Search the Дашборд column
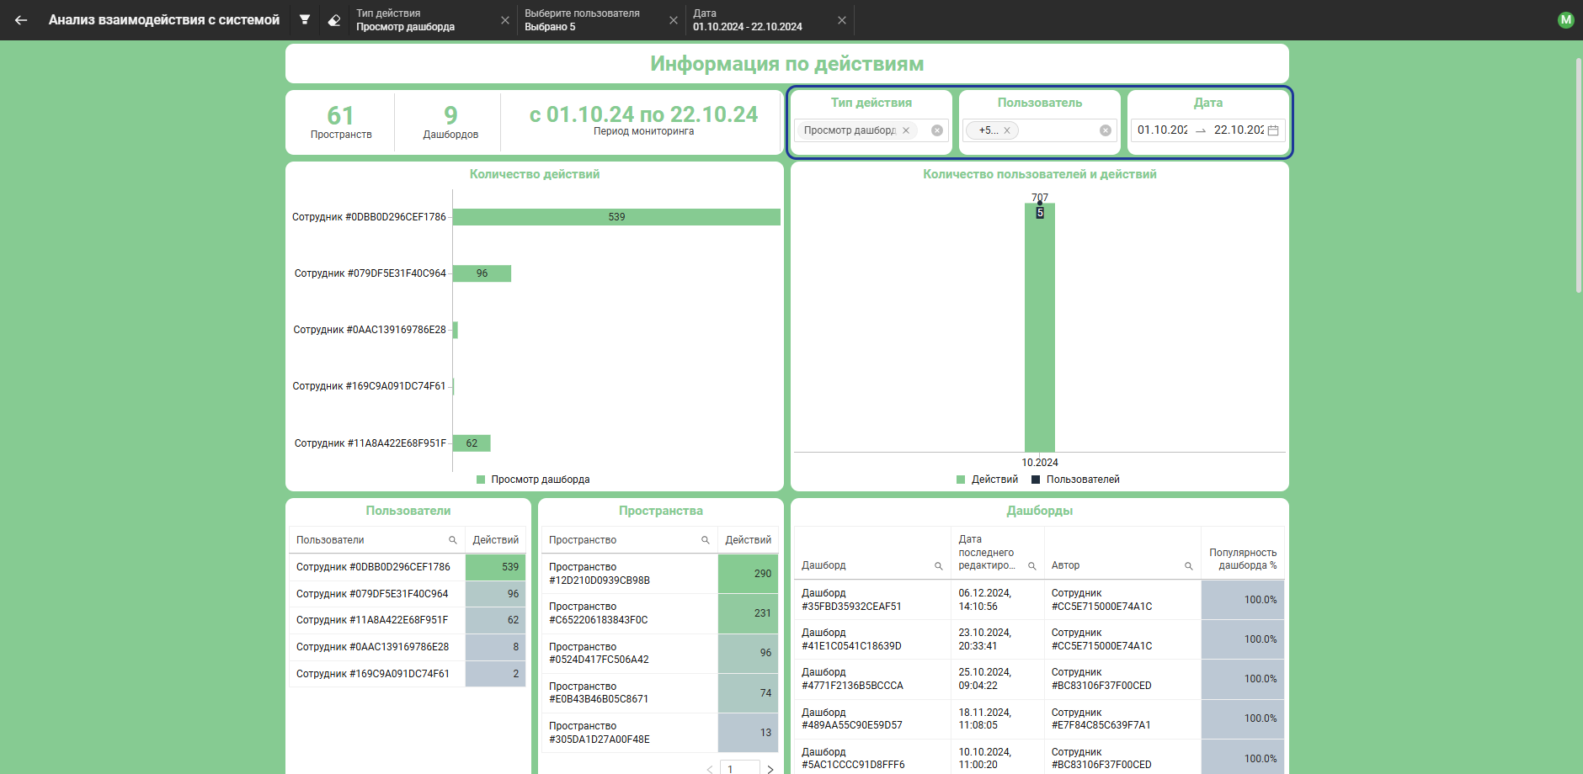Viewport: 1583px width, 774px height. pos(939,566)
